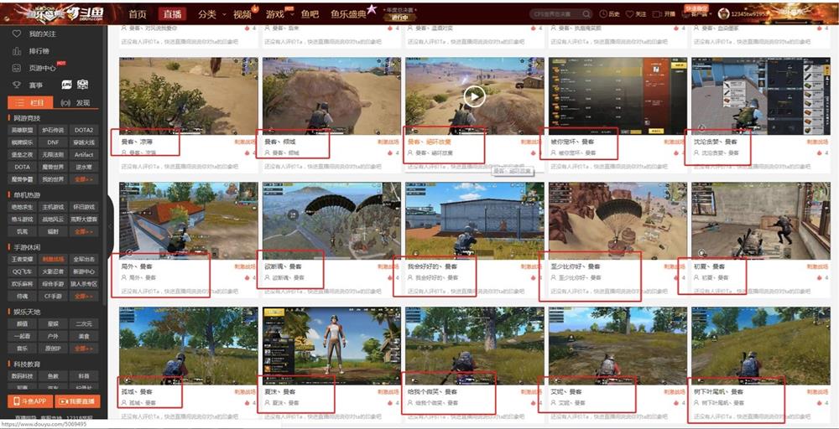Image resolution: width=839 pixels, height=429 pixels.
Task: Click the icon right of the LPL icon
Action: tap(82, 85)
